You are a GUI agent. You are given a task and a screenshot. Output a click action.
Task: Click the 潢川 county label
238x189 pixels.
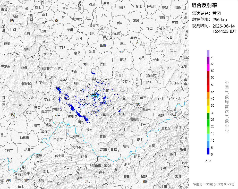click(86, 64)
